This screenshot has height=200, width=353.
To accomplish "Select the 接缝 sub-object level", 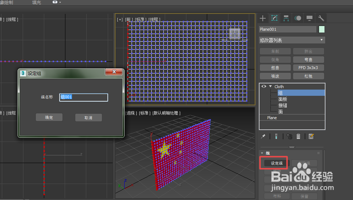I will [282, 105].
